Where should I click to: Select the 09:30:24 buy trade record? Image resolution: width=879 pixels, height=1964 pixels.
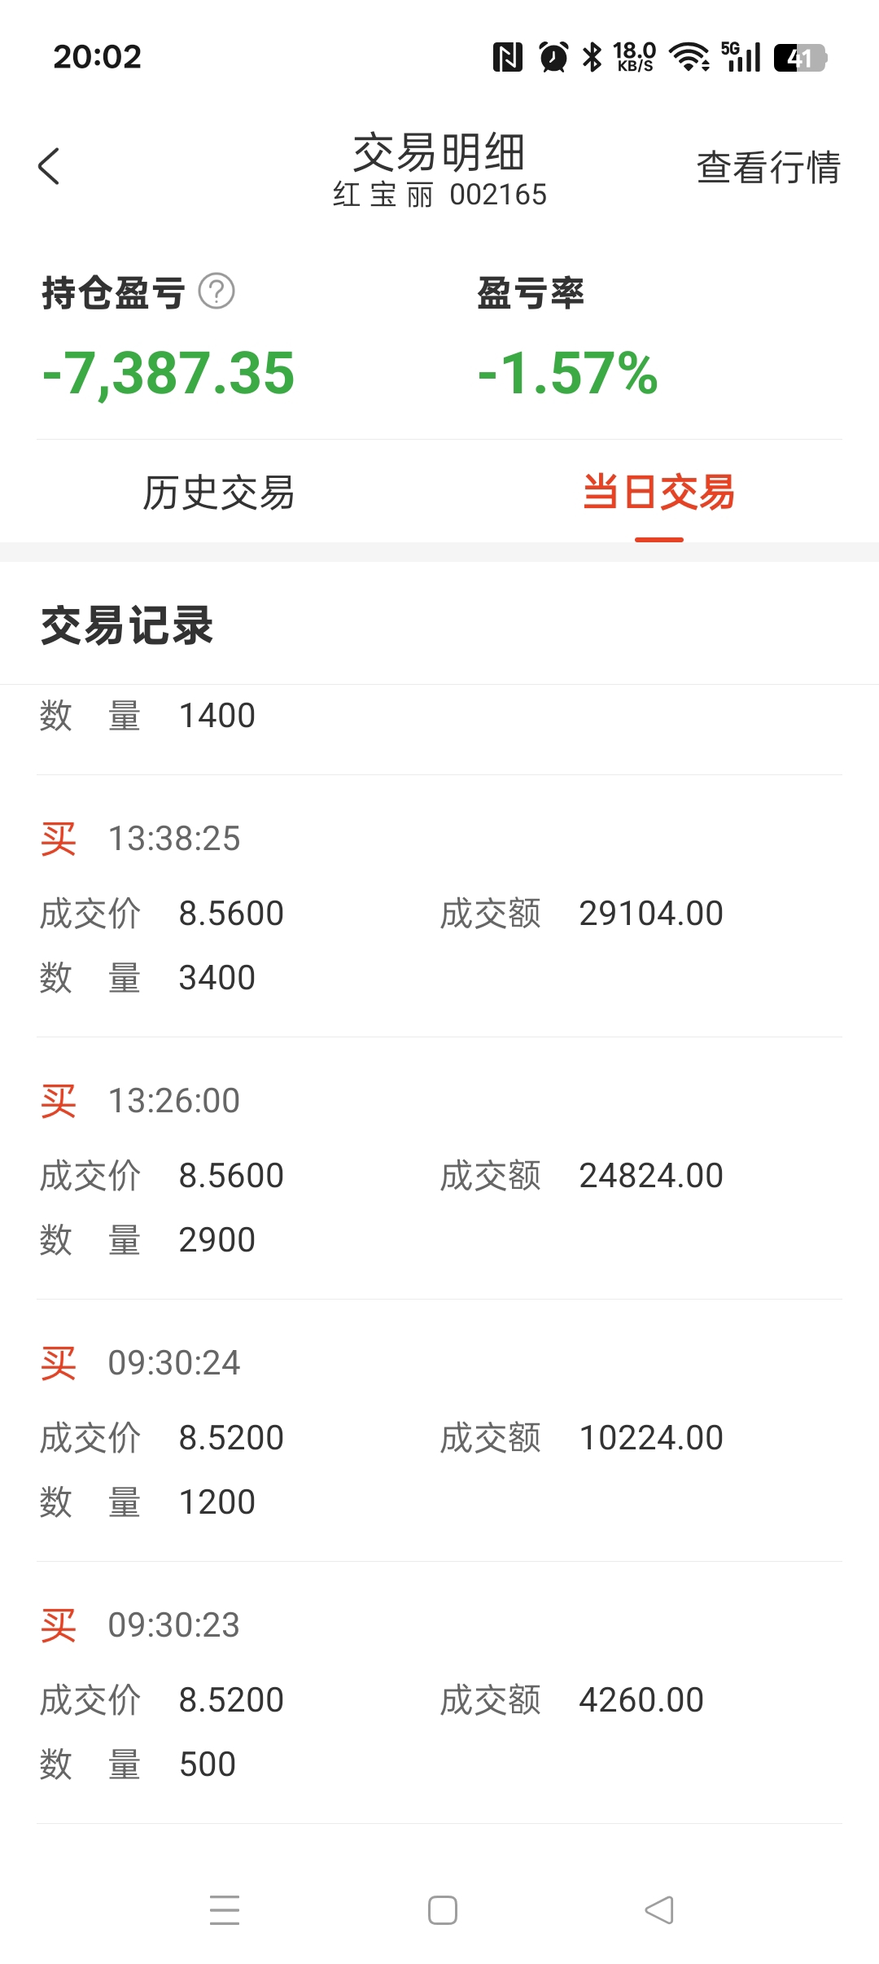coord(439,1431)
